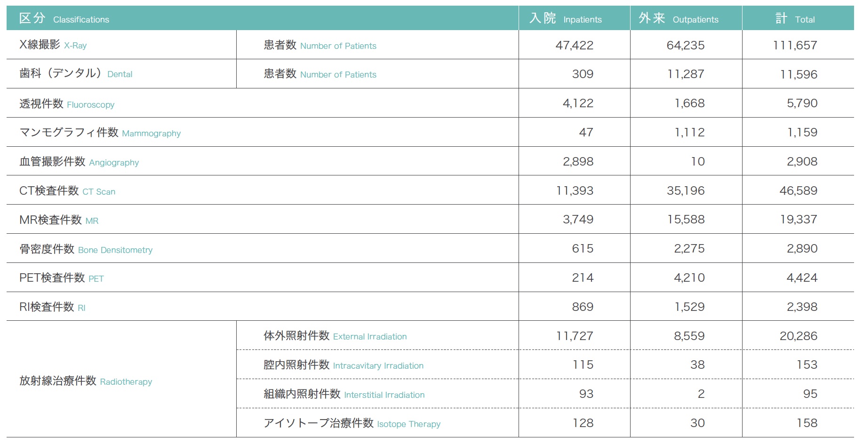This screenshot has width=863, height=444.
Task: Click Isotope Therapy total value 158
Action: (807, 423)
